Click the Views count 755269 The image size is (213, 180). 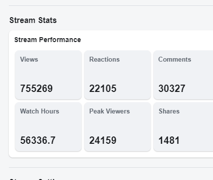pyautogui.click(x=36, y=89)
